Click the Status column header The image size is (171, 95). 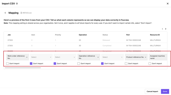(x=105, y=35)
